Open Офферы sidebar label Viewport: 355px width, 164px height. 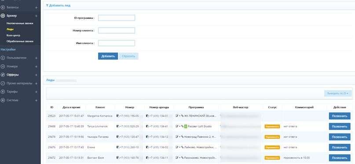pyautogui.click(x=13, y=75)
